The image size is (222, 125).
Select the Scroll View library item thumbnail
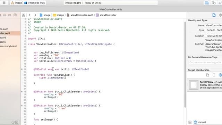194,85
